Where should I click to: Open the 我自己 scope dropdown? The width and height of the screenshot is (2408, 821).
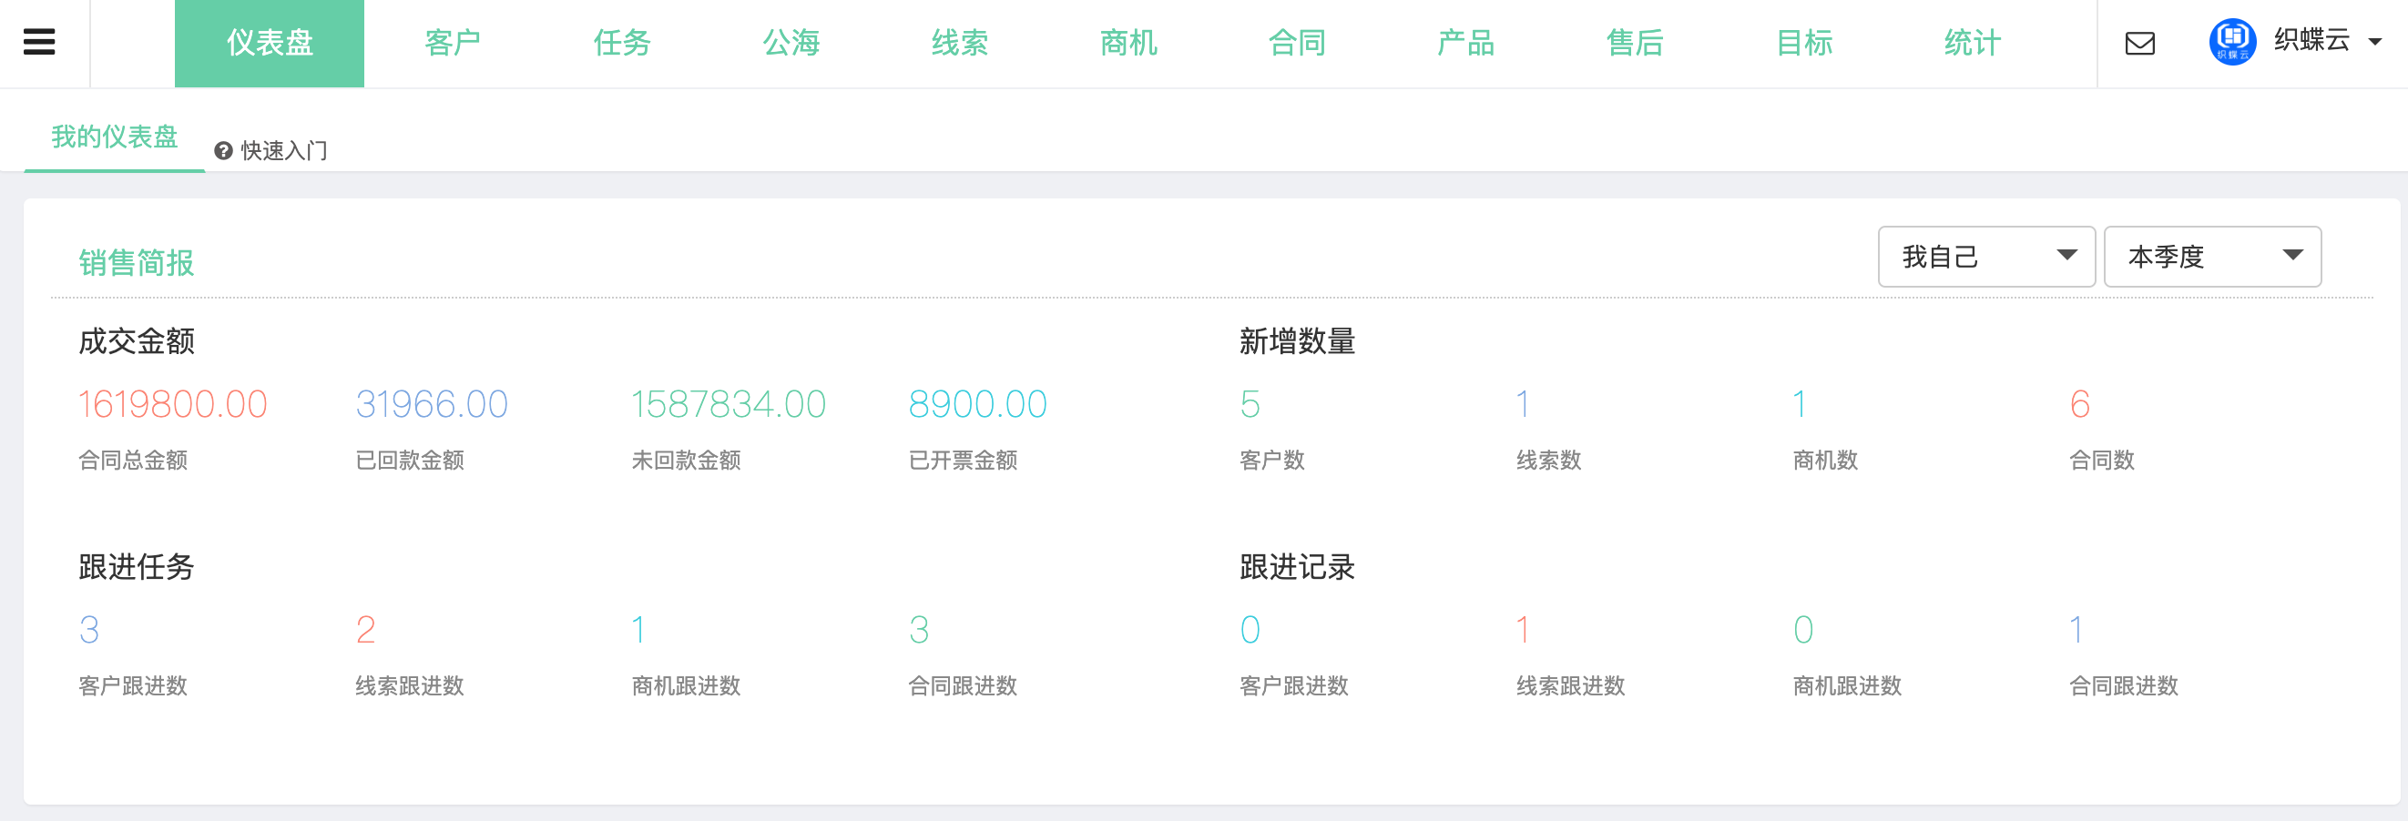pyautogui.click(x=1986, y=257)
